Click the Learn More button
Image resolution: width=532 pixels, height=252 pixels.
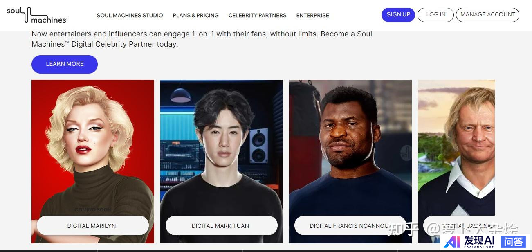pos(65,64)
